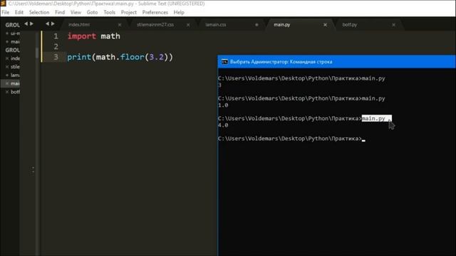
Task: Switch to the botf.py tab
Action: 350,25
